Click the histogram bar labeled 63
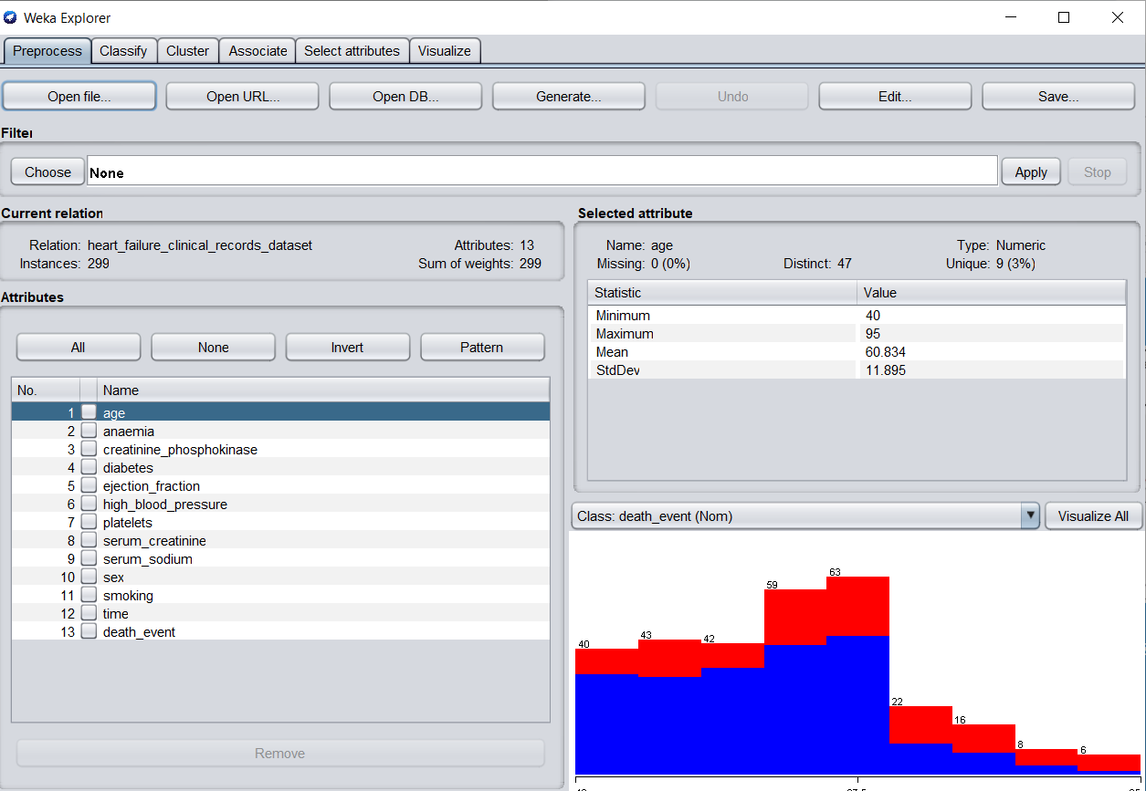 coord(857,675)
